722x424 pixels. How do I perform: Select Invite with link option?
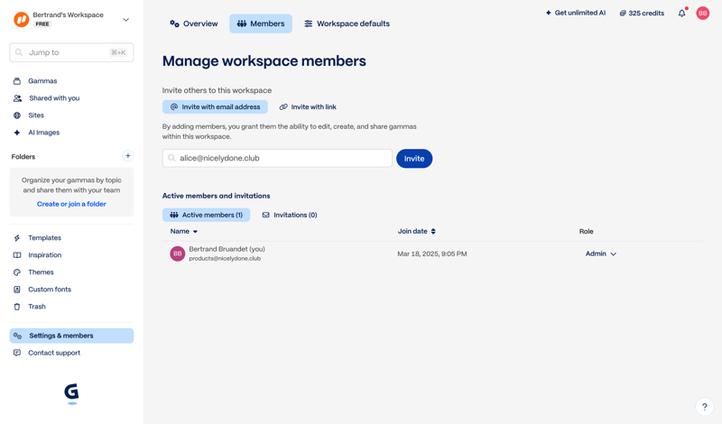coord(308,106)
